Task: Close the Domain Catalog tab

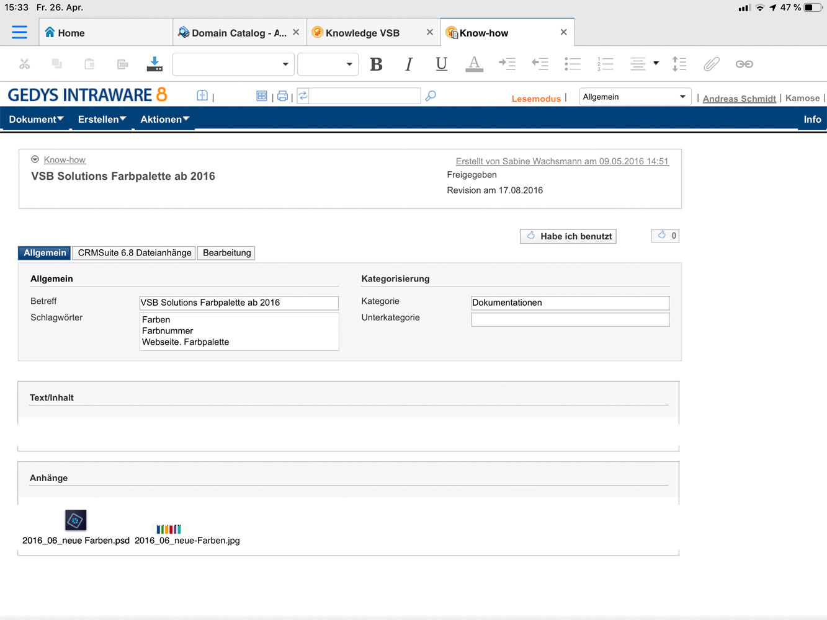Action: tap(296, 32)
